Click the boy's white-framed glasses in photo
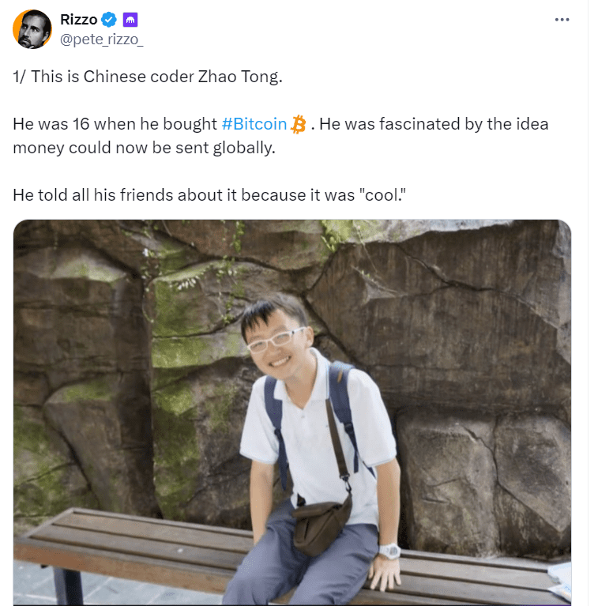Image resolution: width=613 pixels, height=606 pixels. [x=275, y=340]
